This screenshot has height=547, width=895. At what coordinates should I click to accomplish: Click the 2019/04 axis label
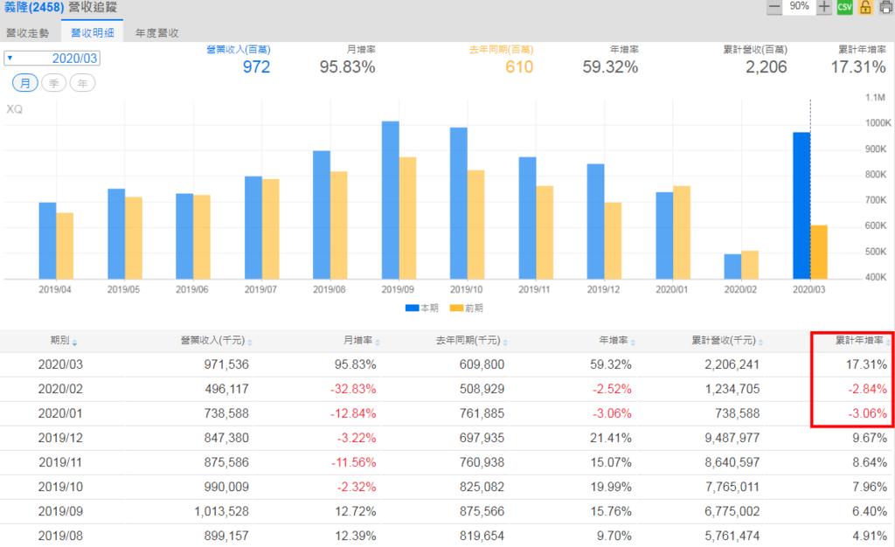[55, 290]
